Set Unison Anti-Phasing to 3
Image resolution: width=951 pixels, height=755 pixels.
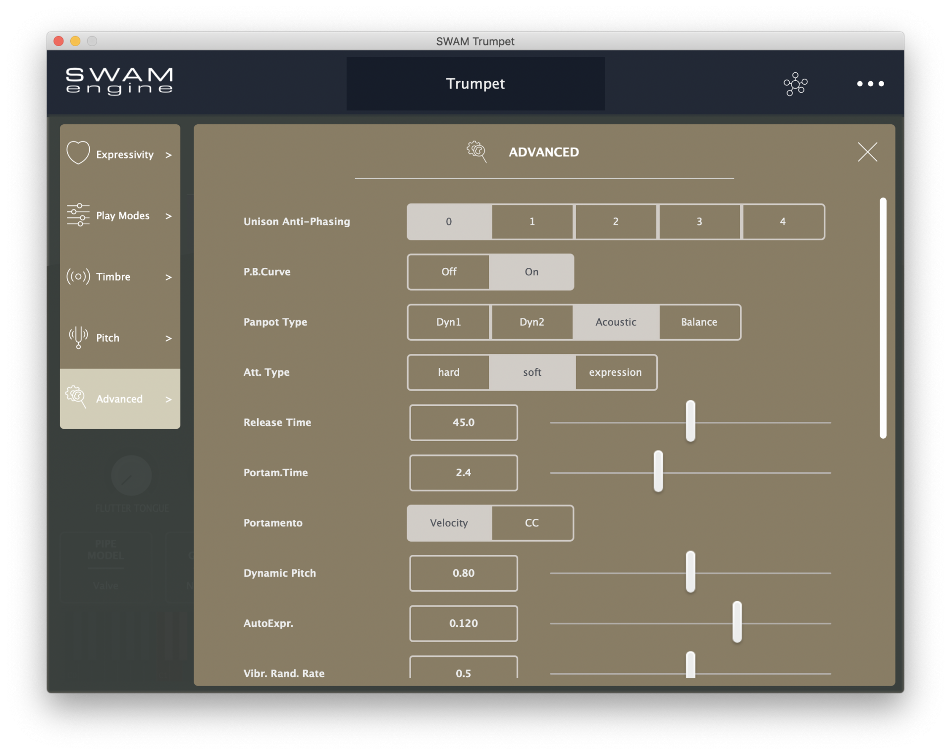click(x=699, y=221)
